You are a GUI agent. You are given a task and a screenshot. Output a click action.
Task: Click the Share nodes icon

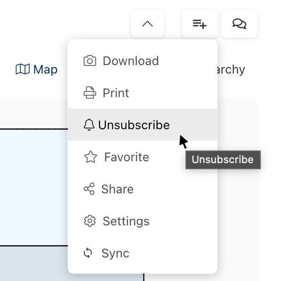[x=89, y=189]
